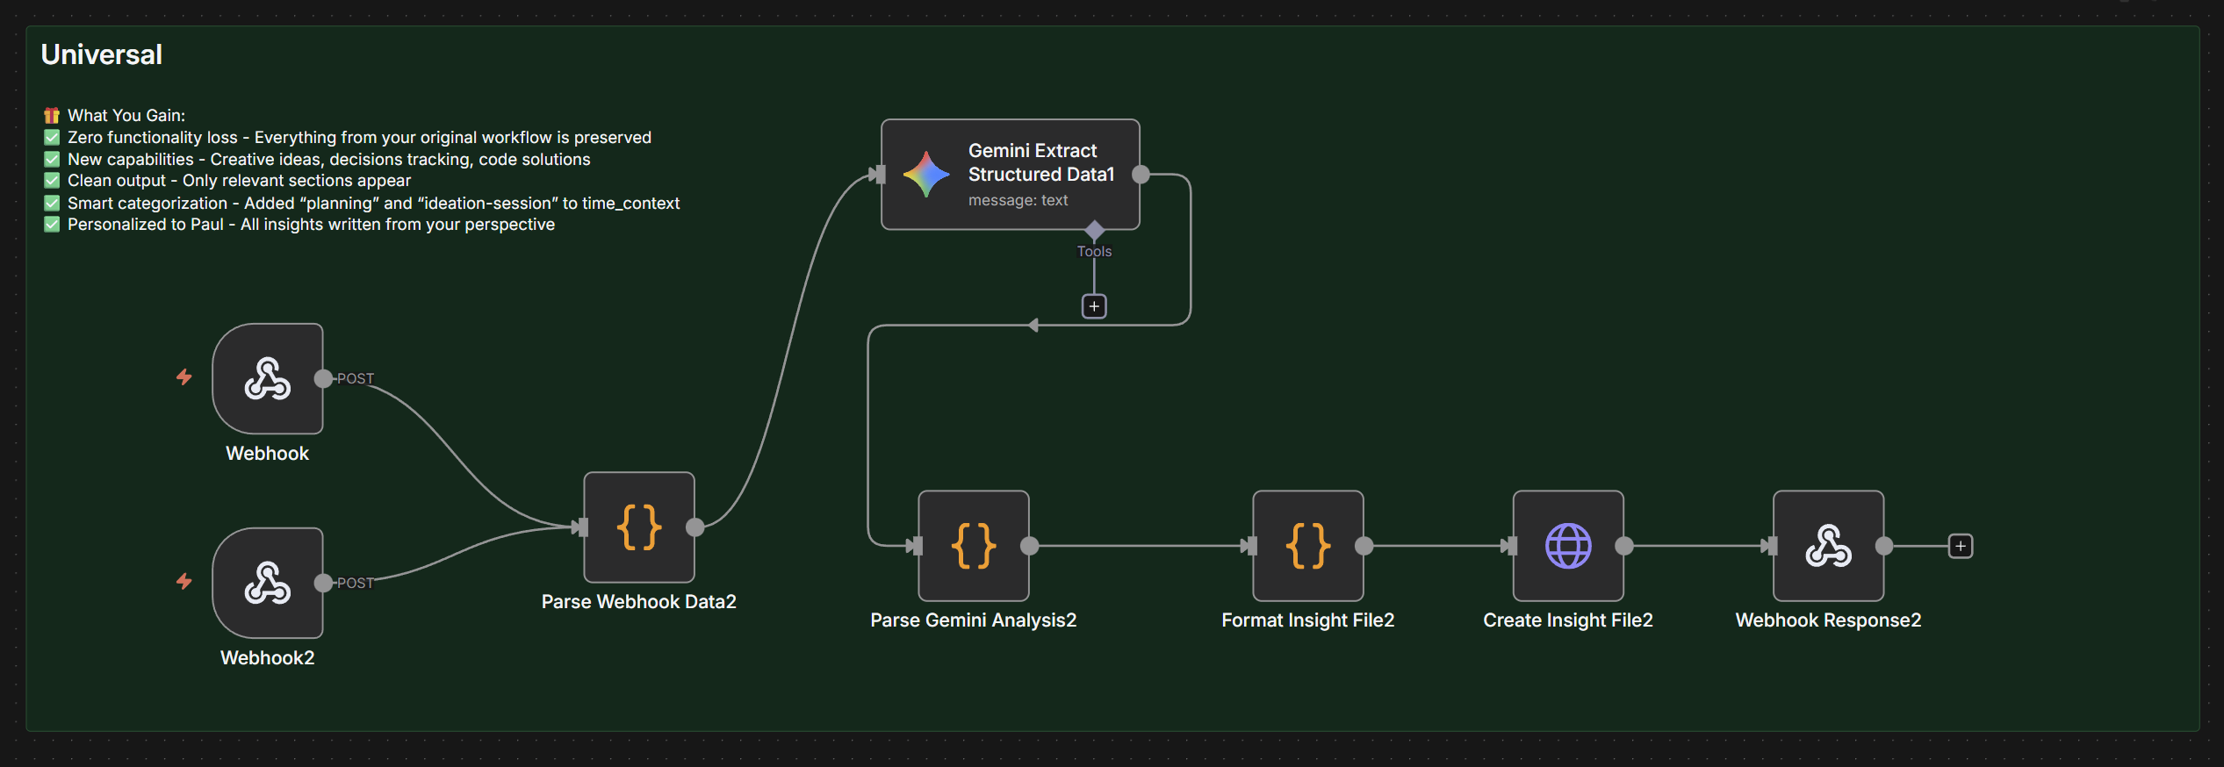Click the lightning trigger icon beside Webhook2
This screenshot has width=2224, height=767.
[184, 582]
